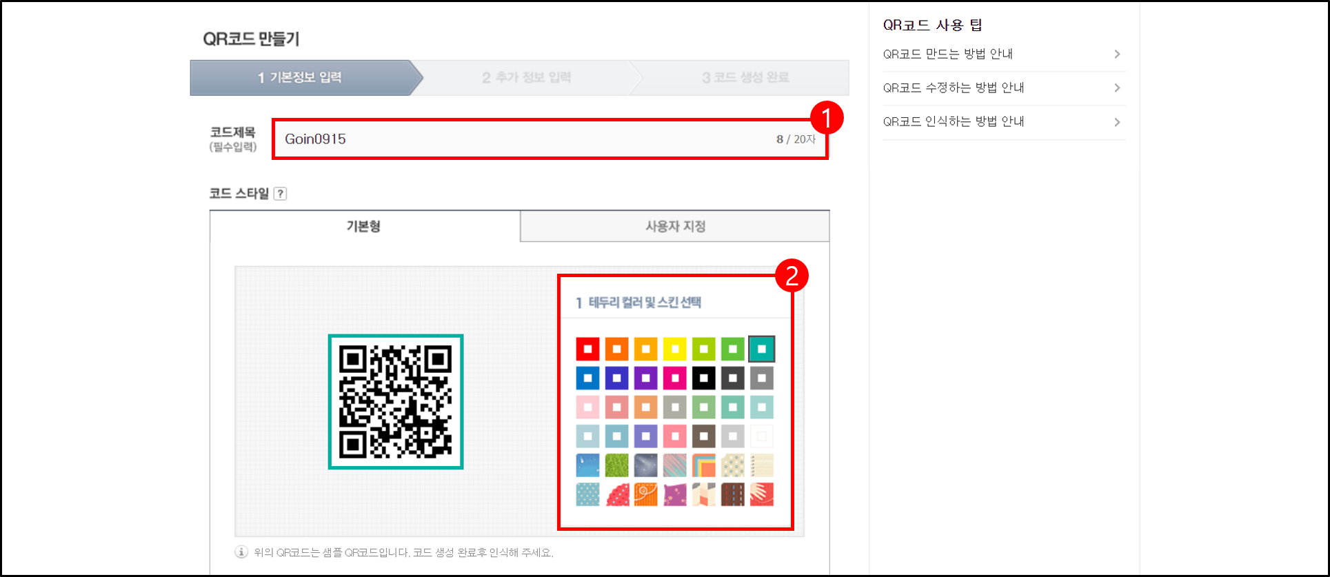Image resolution: width=1330 pixels, height=577 pixels.
Task: Click the sample QR code preview image
Action: (396, 402)
